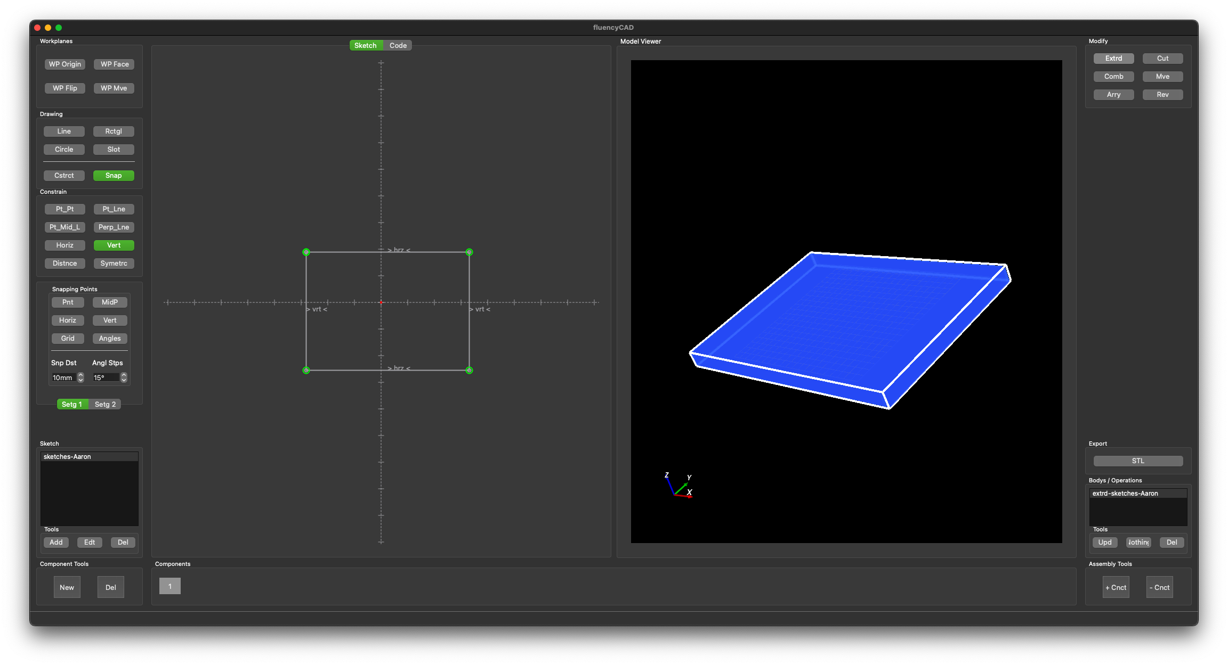Enable MidP snapping point

[x=110, y=302]
